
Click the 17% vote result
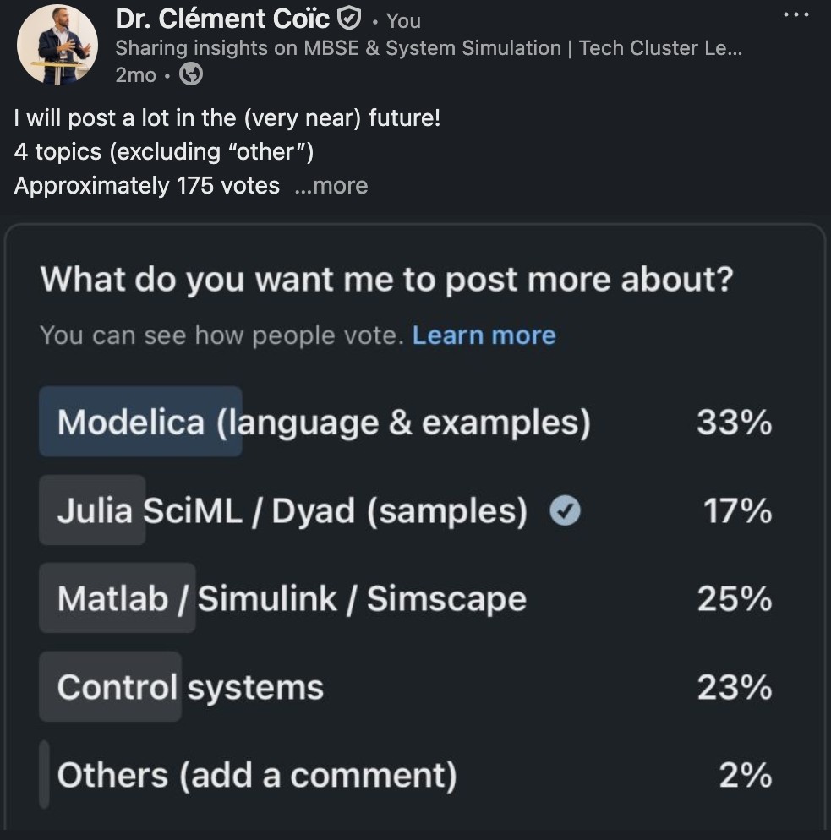click(x=737, y=510)
